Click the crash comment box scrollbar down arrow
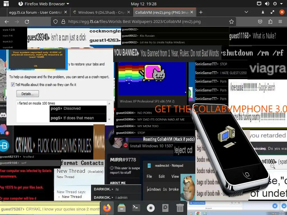 pos(110,119)
